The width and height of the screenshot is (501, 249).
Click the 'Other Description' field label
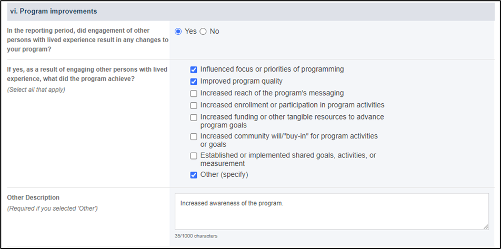coord(33,197)
